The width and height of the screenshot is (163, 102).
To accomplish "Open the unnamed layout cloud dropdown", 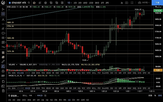I will click(x=144, y=3).
